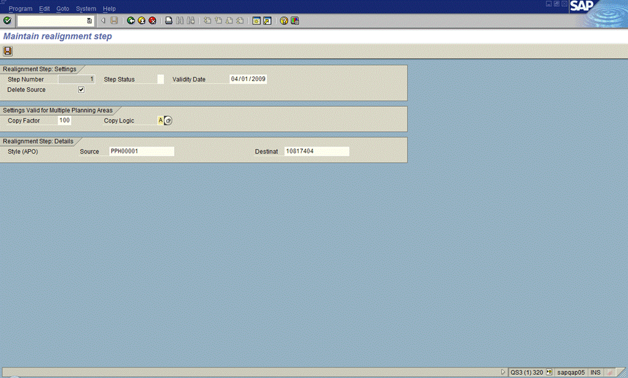The width and height of the screenshot is (628, 378).
Task: Click the Validity Date field 04/01/2009
Action: (x=248, y=79)
